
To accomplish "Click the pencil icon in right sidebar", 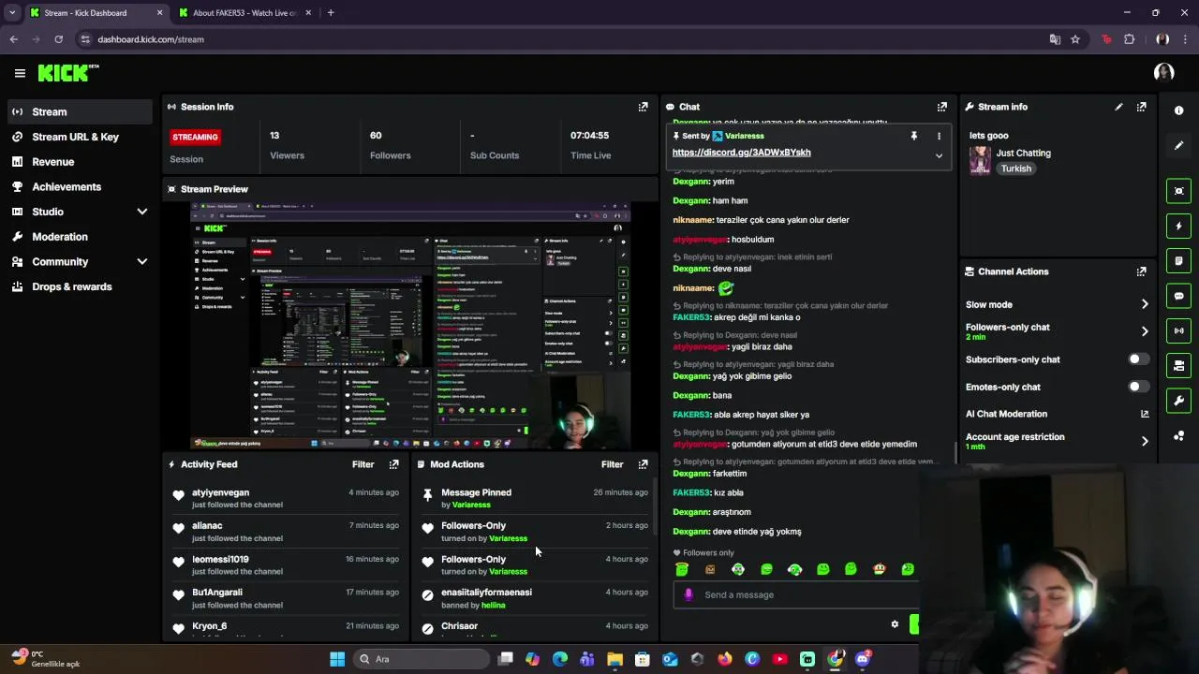I will [1178, 145].
